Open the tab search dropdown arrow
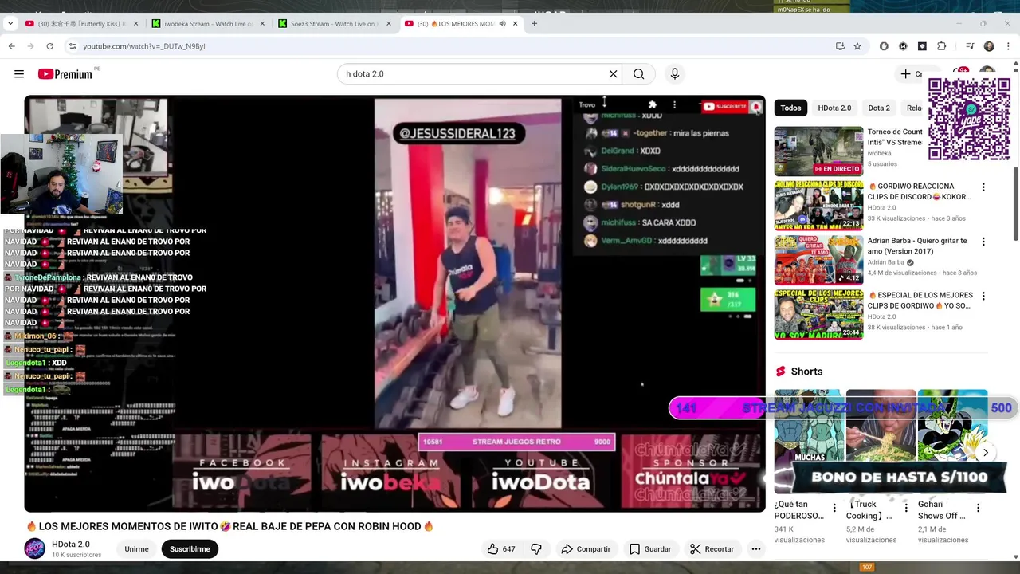The image size is (1020, 574). (x=10, y=24)
